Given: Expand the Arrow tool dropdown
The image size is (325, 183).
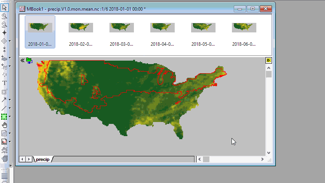Looking at the screenshot, I should click(x=10, y=100).
